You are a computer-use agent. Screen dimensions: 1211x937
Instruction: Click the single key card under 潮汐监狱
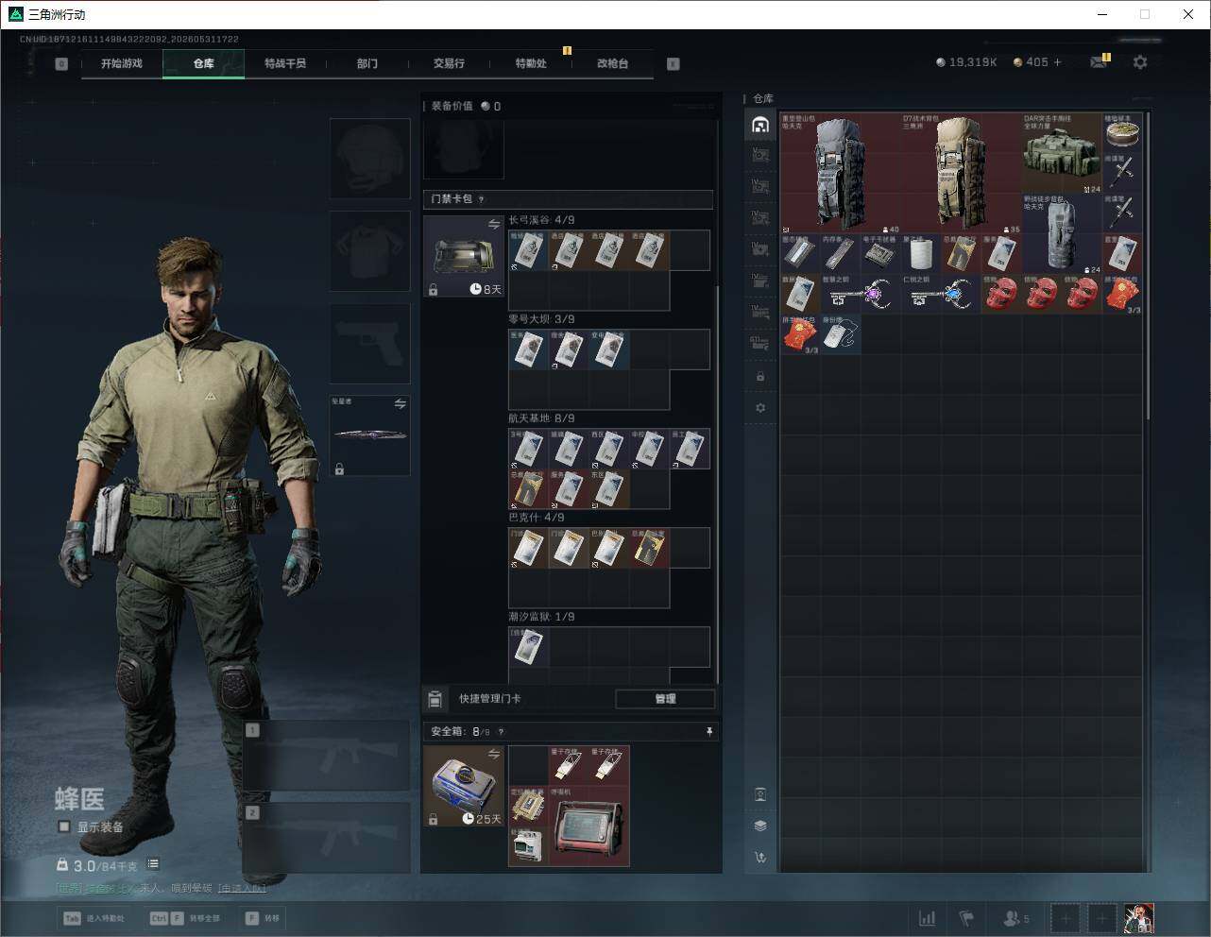pyautogui.click(x=528, y=647)
